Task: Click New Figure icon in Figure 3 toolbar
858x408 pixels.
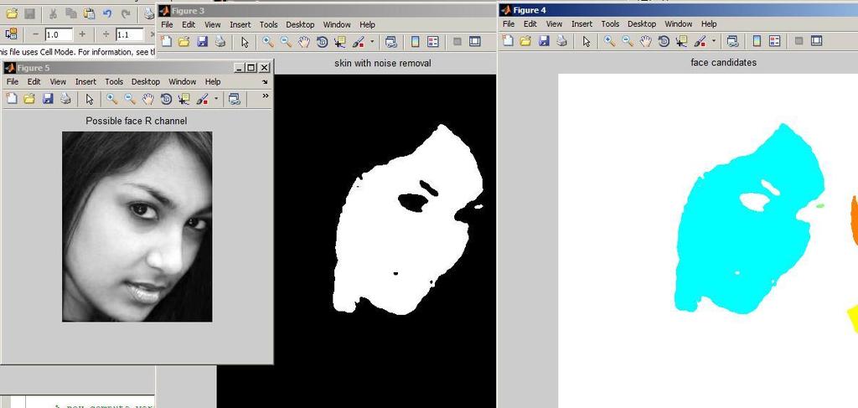Action: click(x=166, y=42)
